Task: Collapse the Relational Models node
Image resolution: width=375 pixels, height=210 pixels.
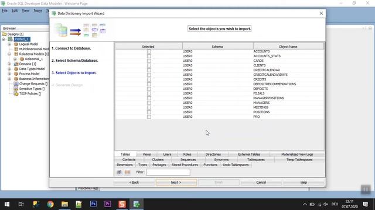Action: (x=9, y=54)
